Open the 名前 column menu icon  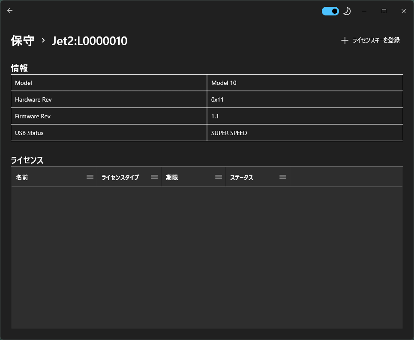click(x=90, y=177)
